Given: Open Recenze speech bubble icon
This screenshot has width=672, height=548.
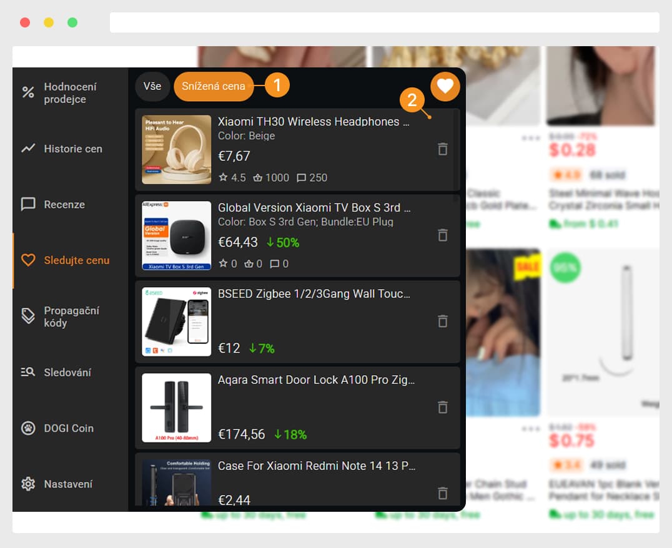Looking at the screenshot, I should (x=28, y=204).
